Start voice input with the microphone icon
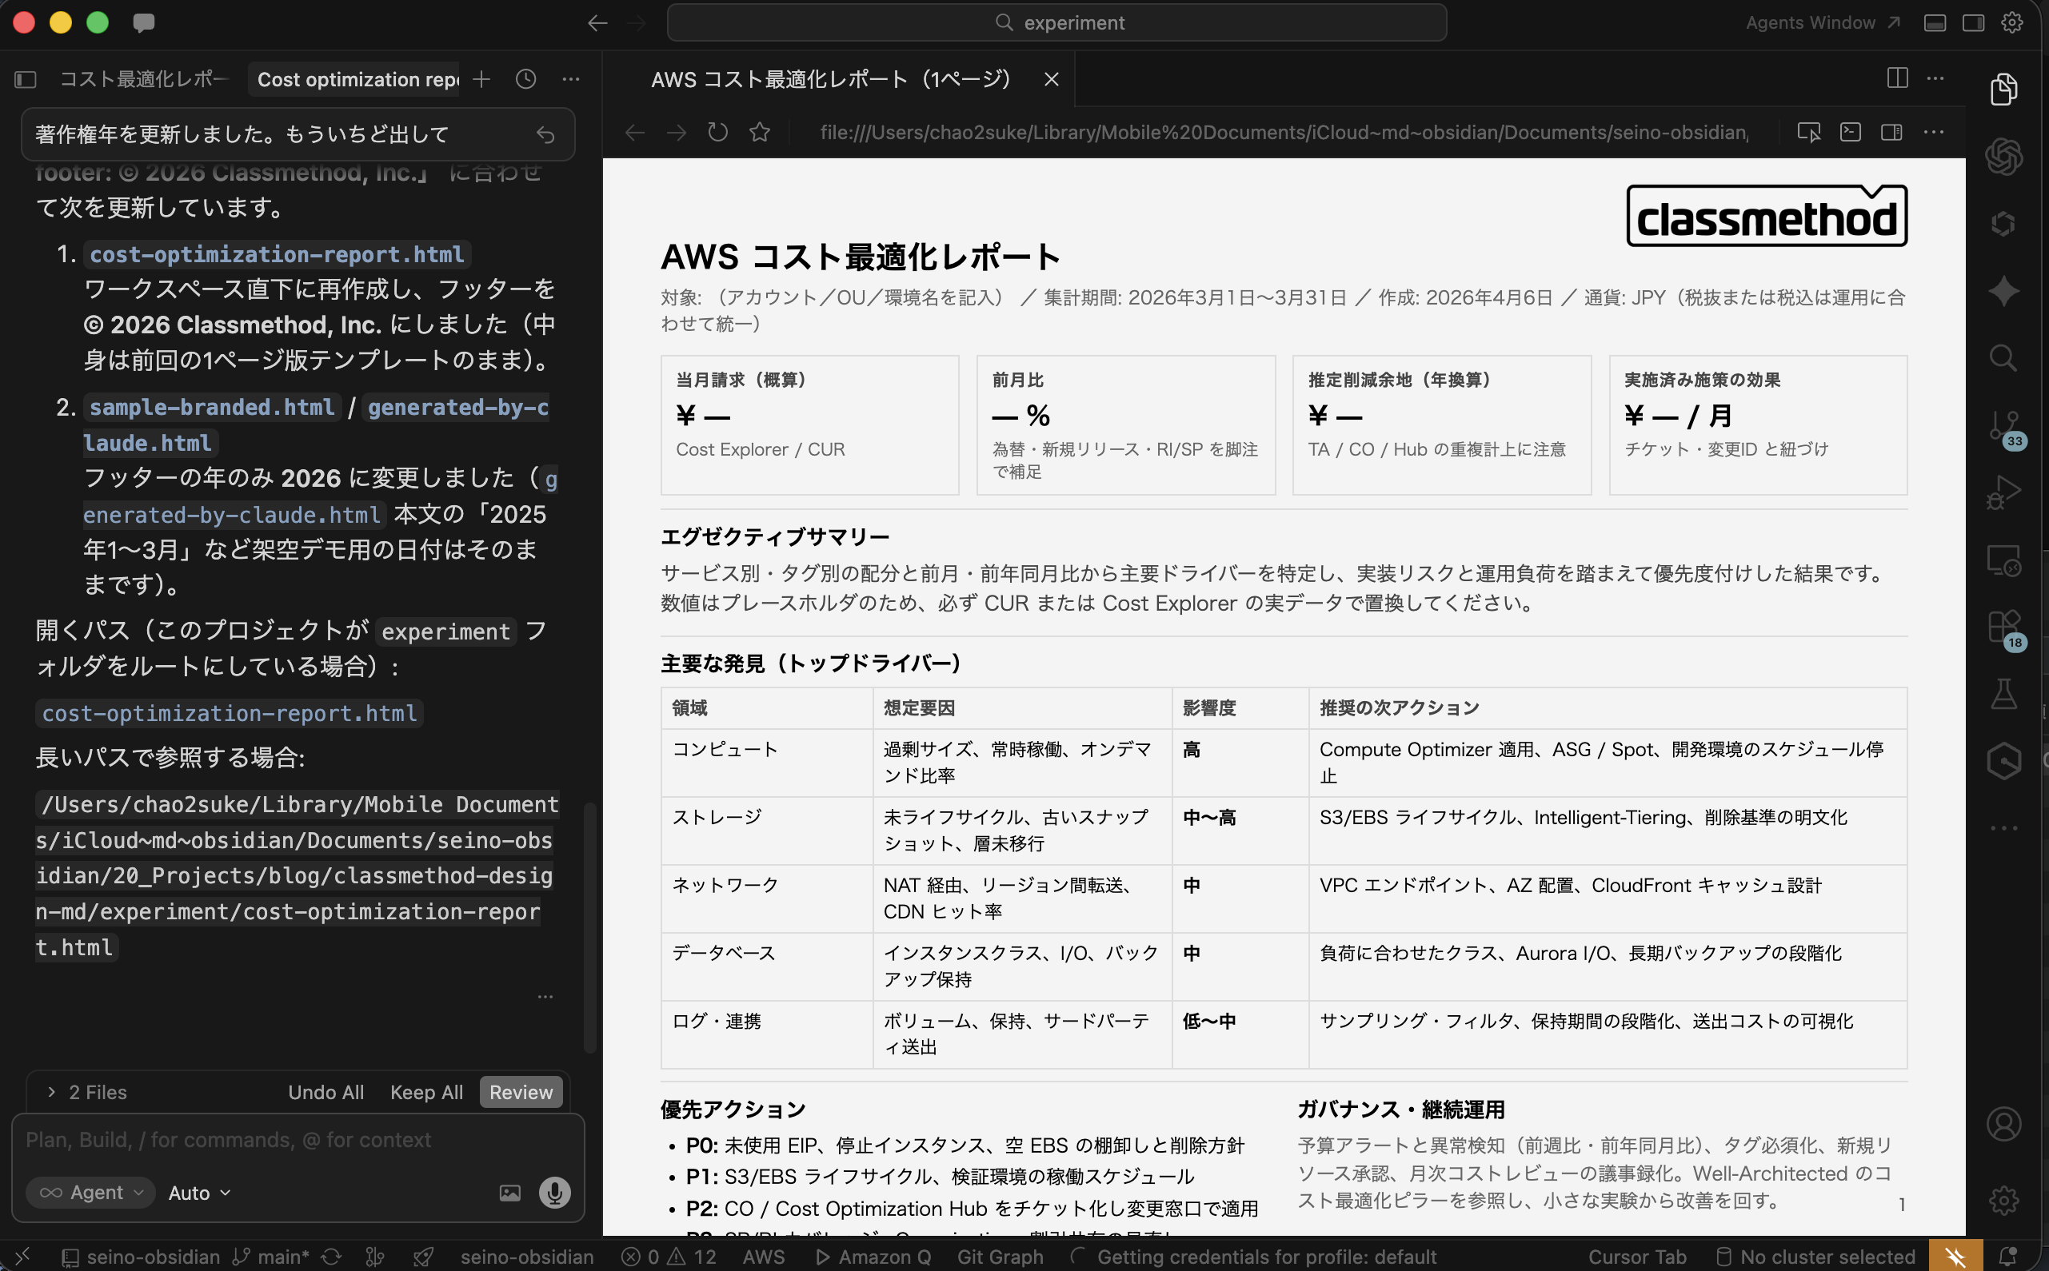2049x1271 pixels. click(555, 1192)
